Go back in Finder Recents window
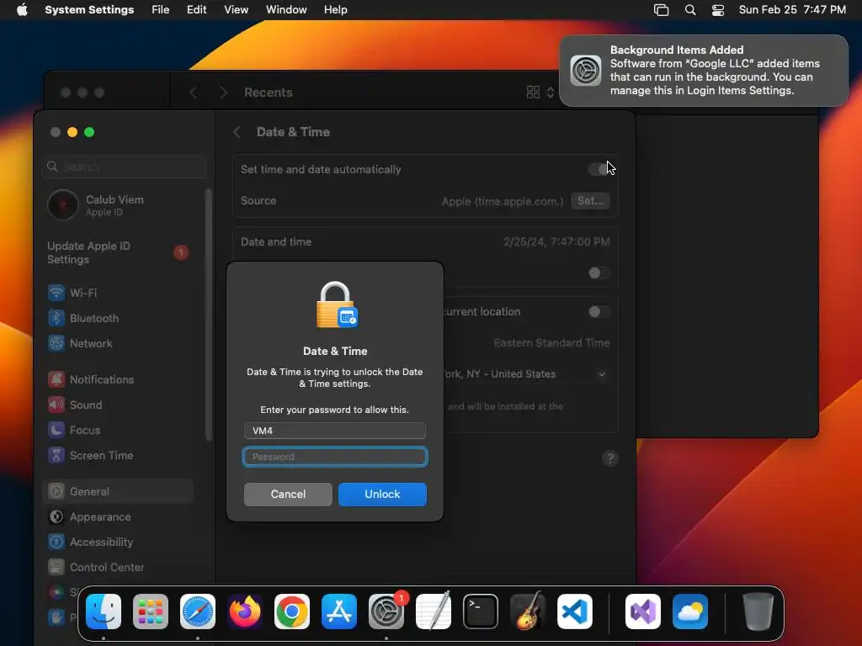This screenshot has width=862, height=646. coord(193,93)
